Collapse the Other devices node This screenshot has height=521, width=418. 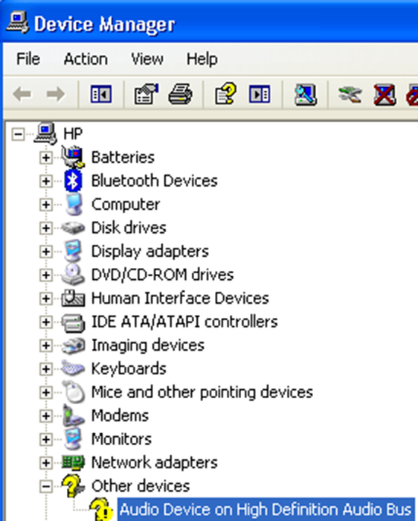[46, 487]
